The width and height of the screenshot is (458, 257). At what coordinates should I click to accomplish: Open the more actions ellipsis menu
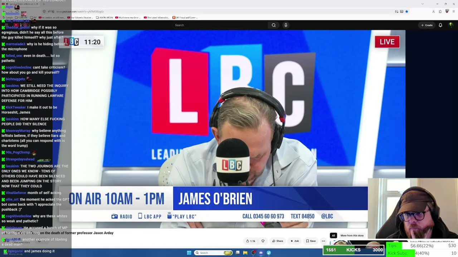coord(323,241)
